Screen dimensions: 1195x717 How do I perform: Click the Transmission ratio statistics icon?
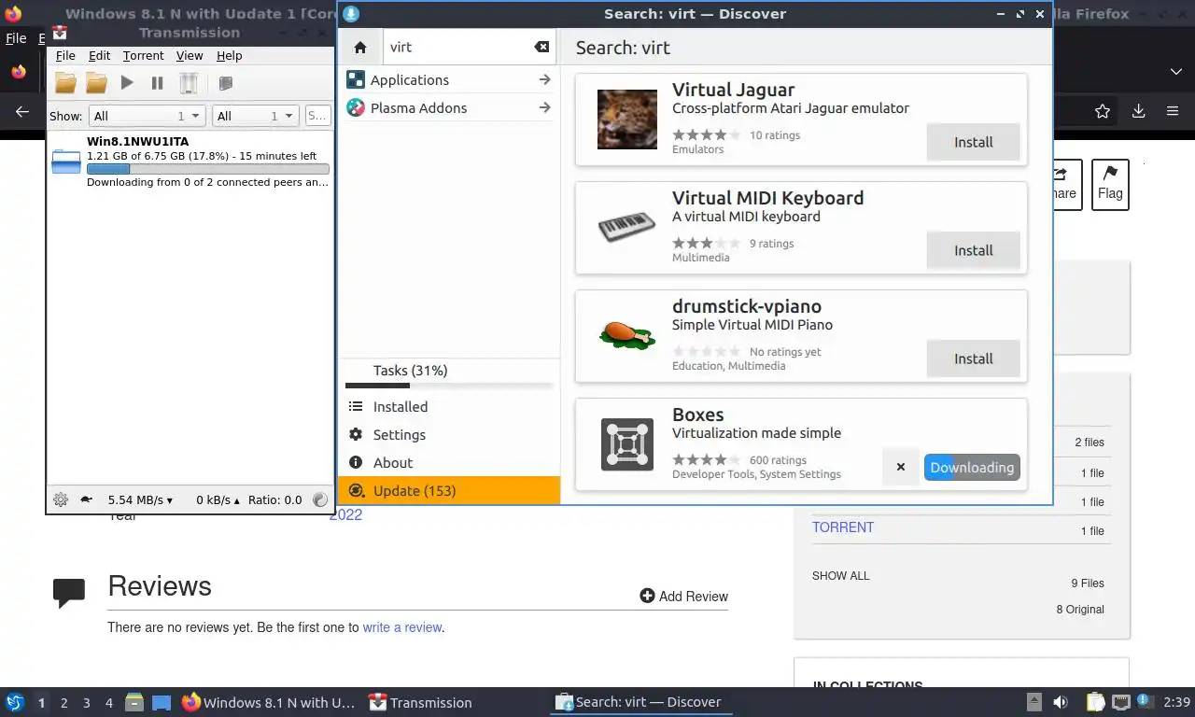tap(320, 499)
